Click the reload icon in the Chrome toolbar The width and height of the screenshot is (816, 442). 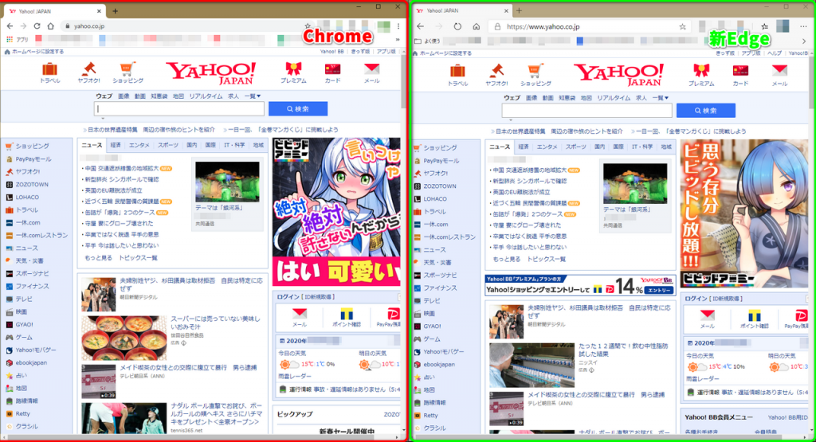click(x=36, y=26)
